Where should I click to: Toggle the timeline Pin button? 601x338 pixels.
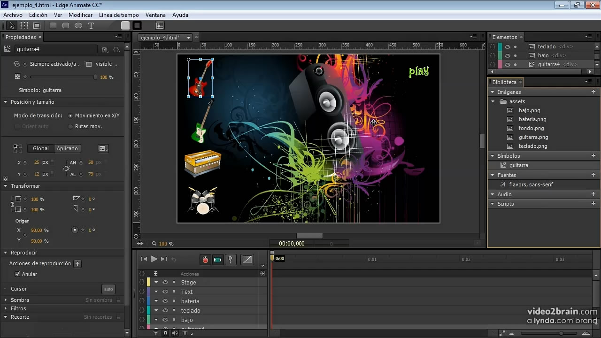pyautogui.click(x=230, y=260)
